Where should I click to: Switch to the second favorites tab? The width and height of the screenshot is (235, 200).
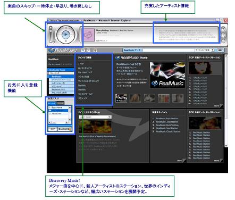(61, 103)
